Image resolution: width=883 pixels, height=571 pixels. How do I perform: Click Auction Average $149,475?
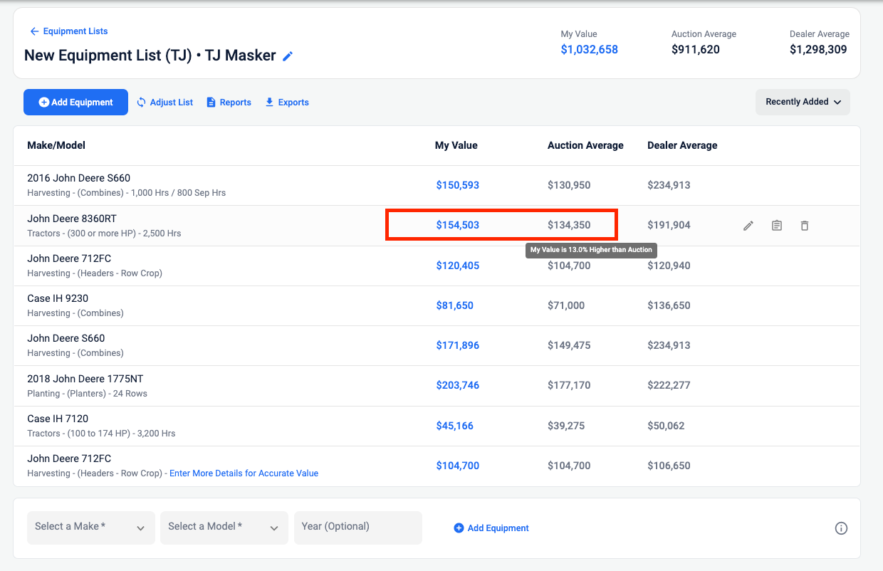coord(569,345)
